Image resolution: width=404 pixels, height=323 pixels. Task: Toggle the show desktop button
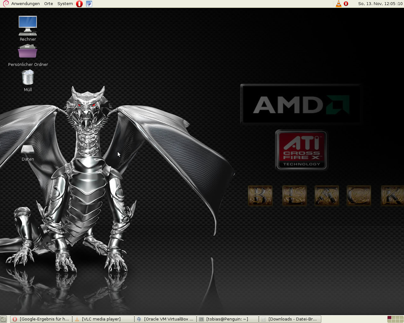click(x=3, y=319)
